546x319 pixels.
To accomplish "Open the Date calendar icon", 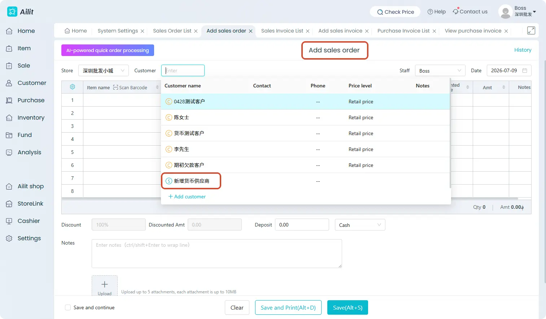I will click(525, 70).
